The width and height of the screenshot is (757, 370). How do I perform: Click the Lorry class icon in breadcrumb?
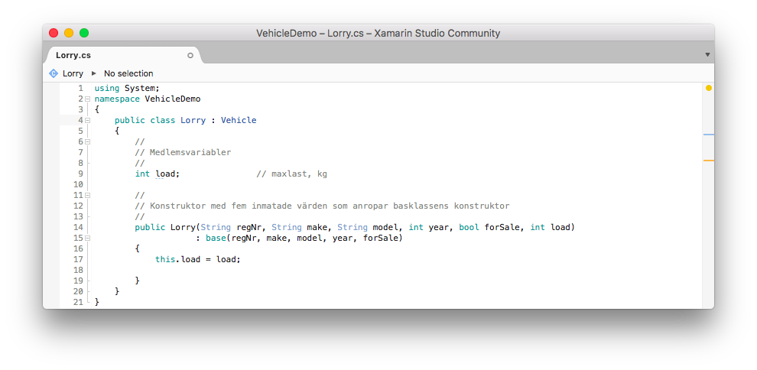[54, 73]
